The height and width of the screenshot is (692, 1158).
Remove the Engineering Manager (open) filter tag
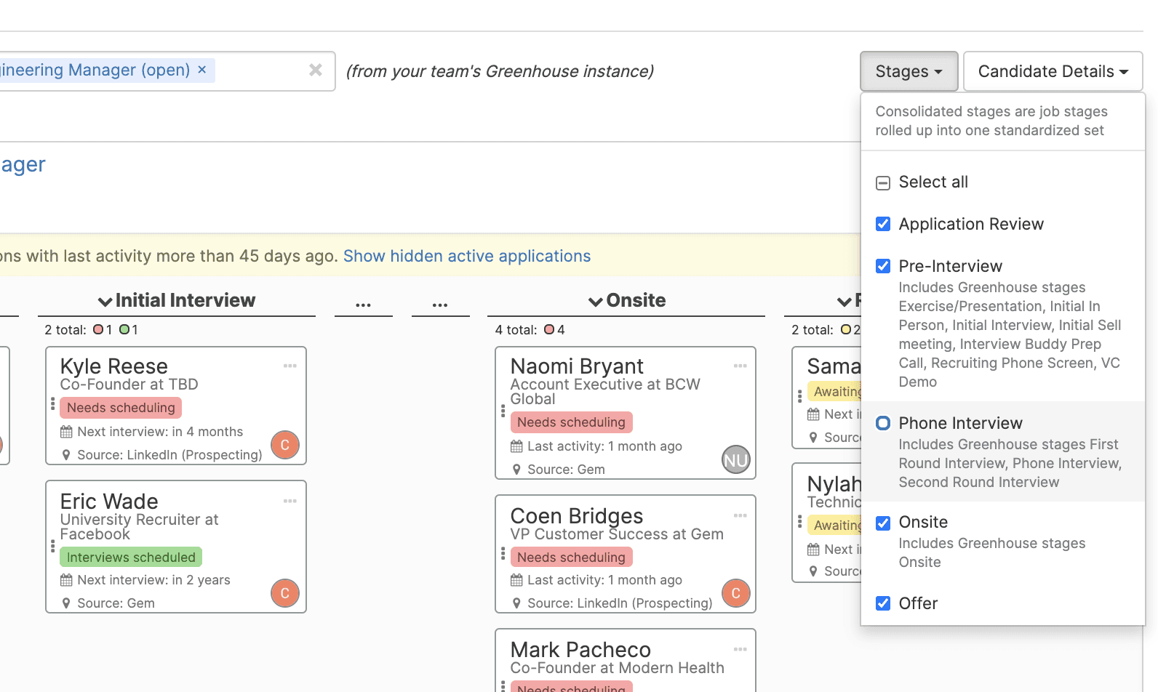(x=202, y=70)
